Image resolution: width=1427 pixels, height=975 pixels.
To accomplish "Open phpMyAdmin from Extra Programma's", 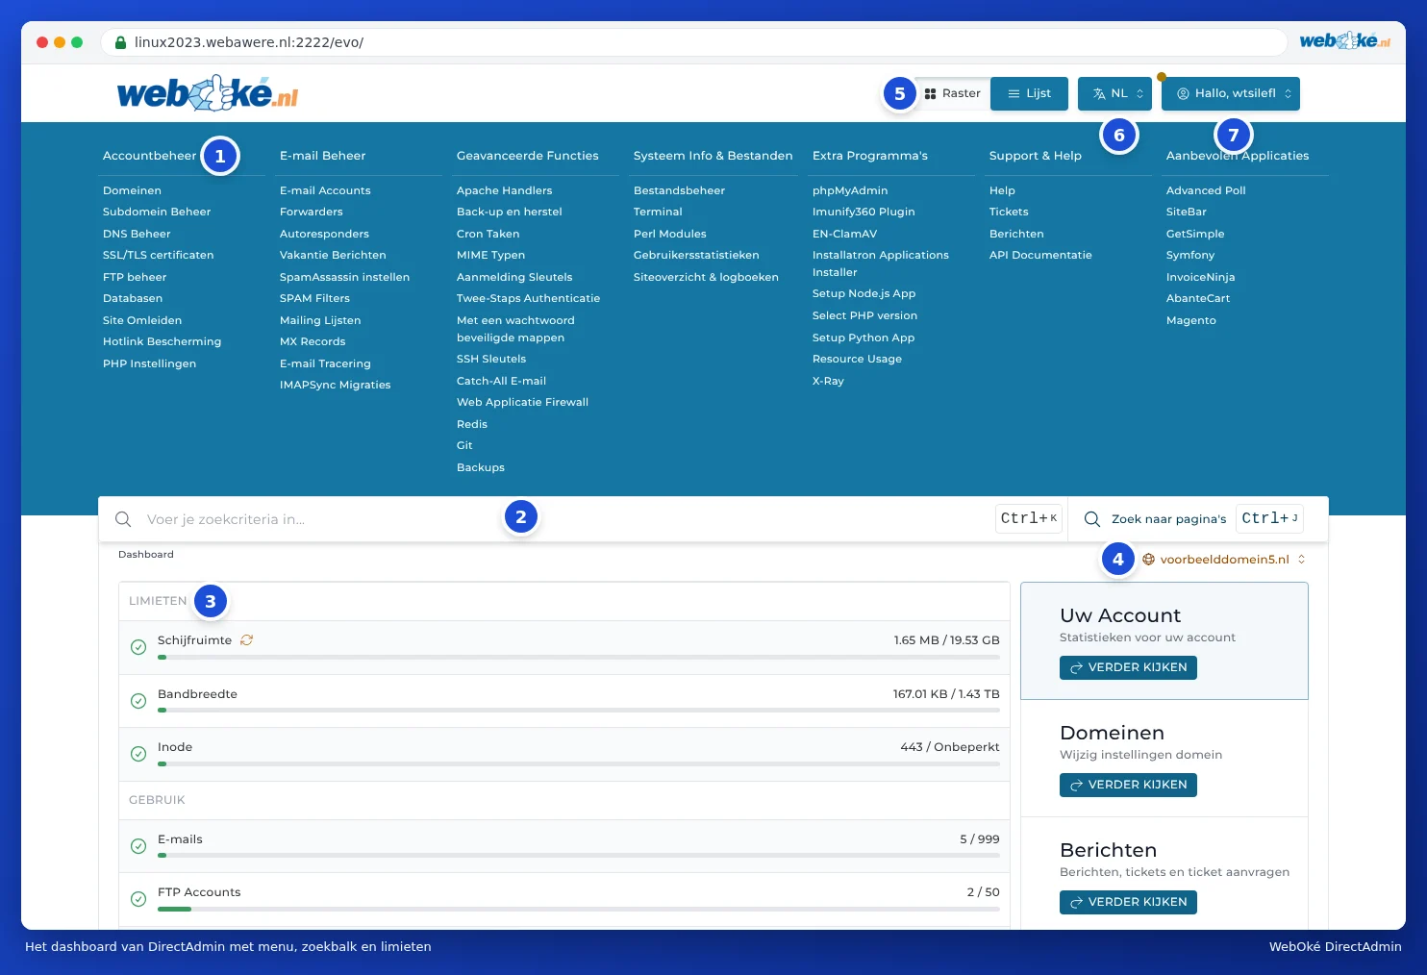I will (x=850, y=190).
